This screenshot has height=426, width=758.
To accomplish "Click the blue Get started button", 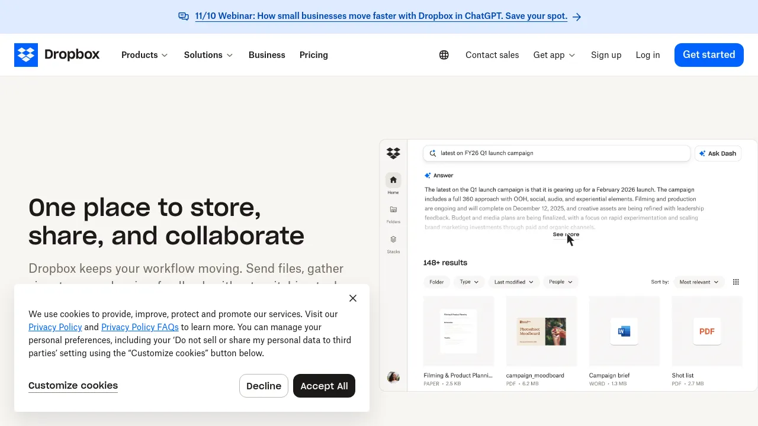I will [709, 55].
